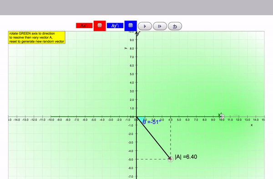Screen dimensions: 273x179
Task: Click the cyan angle arc at origin
Action: [142, 119]
